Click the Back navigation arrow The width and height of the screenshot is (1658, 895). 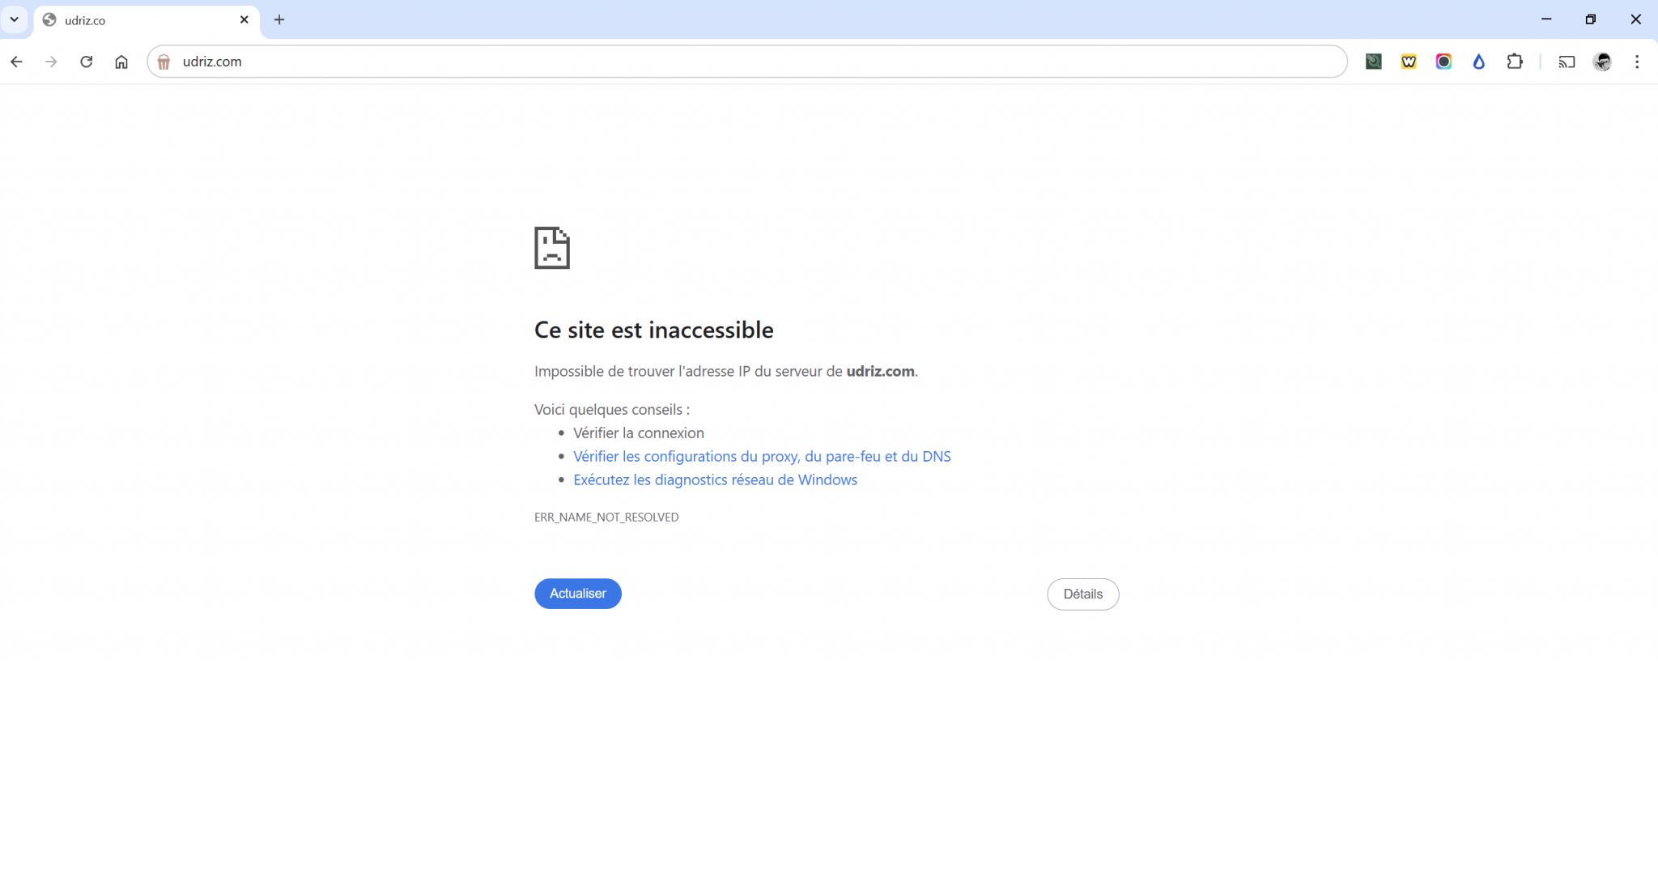coord(16,61)
